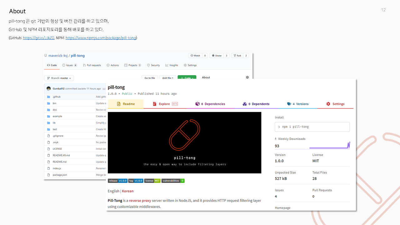The width and height of the screenshot is (400, 225).
Task: Open the test folder
Action: (55, 129)
